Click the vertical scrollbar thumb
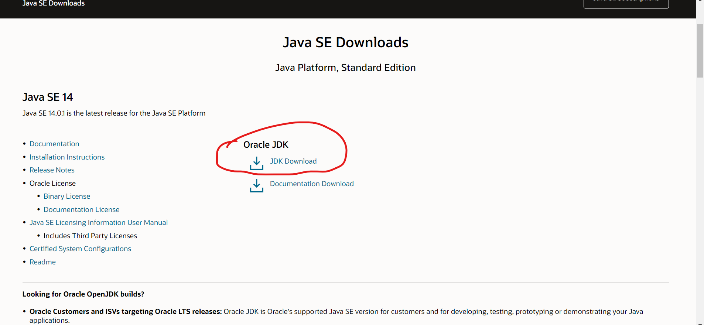This screenshot has width=704, height=325. click(700, 51)
